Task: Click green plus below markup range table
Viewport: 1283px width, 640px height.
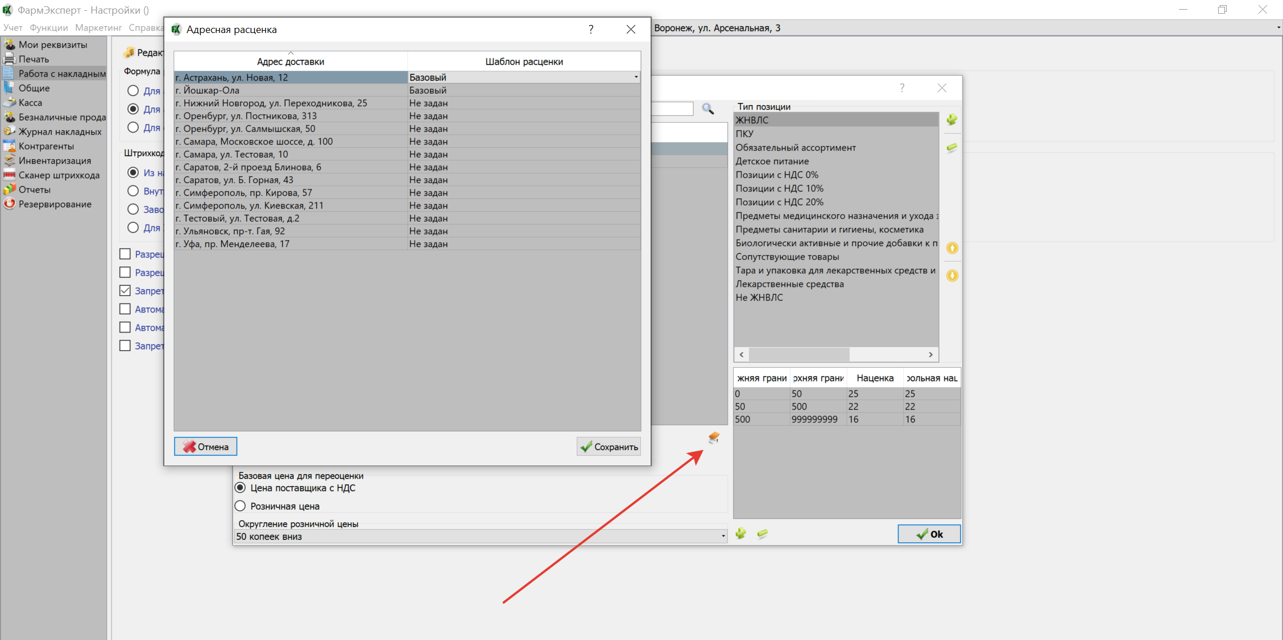Action: [740, 533]
